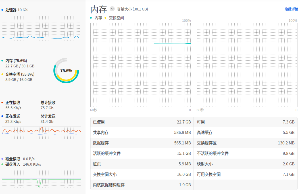
Task: Open the 内存 (75.6%) sidebar entry
Action: coord(16,61)
